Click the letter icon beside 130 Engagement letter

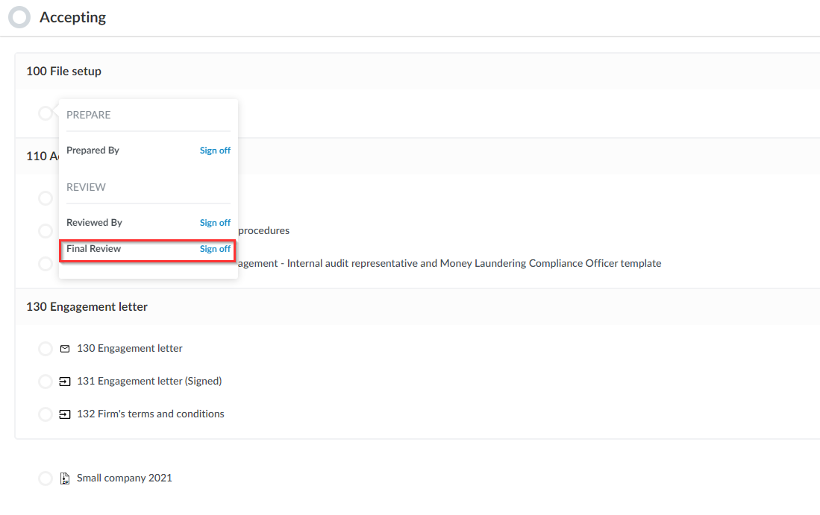[x=65, y=349]
